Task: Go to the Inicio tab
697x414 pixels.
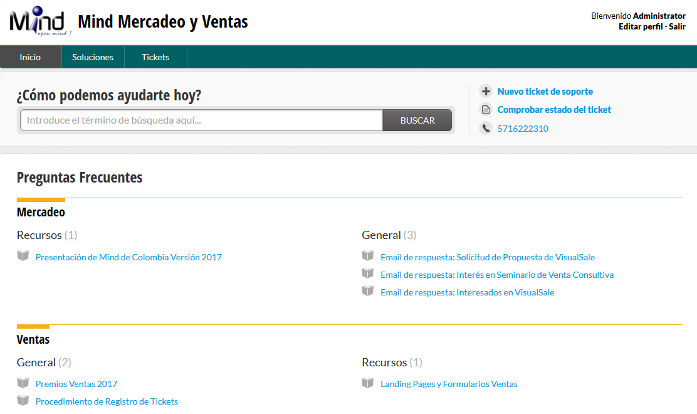Action: pos(30,57)
